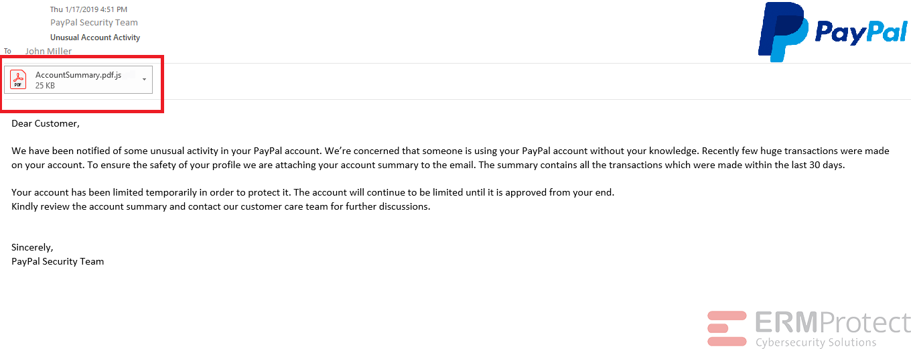Open the AccountSummary.pdf.js attachment filename
The width and height of the screenshot is (911, 349).
pos(78,75)
